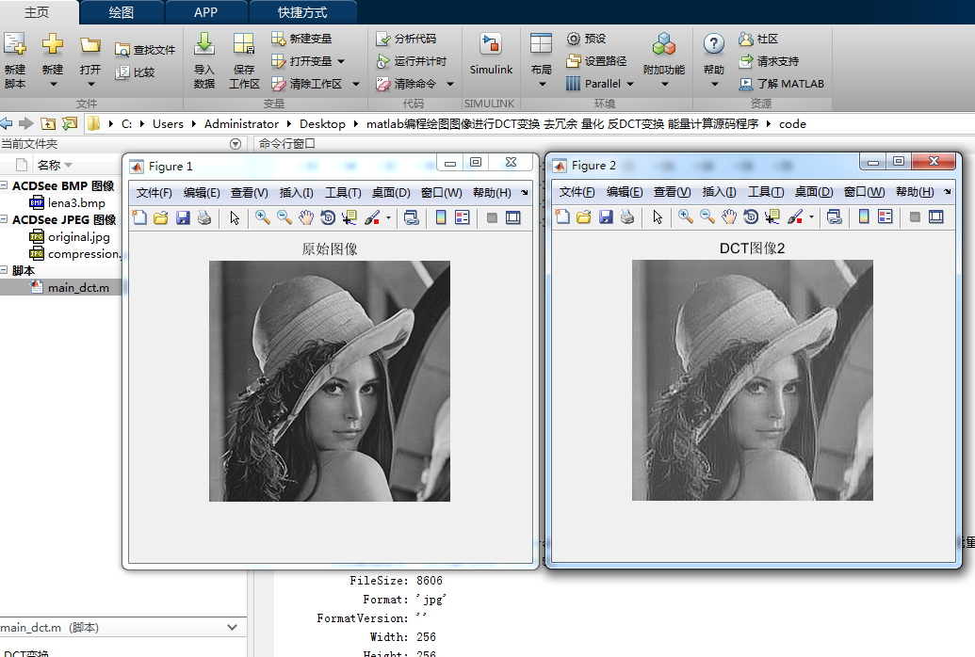This screenshot has height=657, width=975.
Task: Collapse the 脚本 group
Action: pos(5,270)
